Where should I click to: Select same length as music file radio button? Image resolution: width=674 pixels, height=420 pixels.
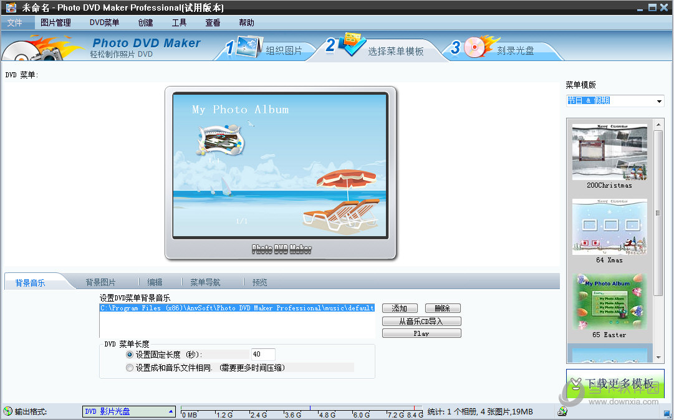[130, 368]
